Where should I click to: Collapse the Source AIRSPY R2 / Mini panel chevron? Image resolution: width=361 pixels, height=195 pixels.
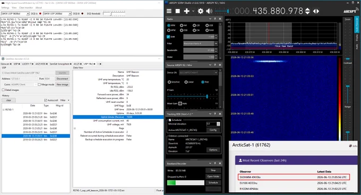tap(210, 65)
